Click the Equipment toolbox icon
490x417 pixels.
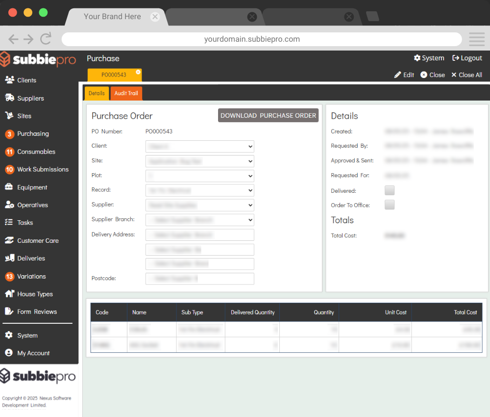pos(9,187)
